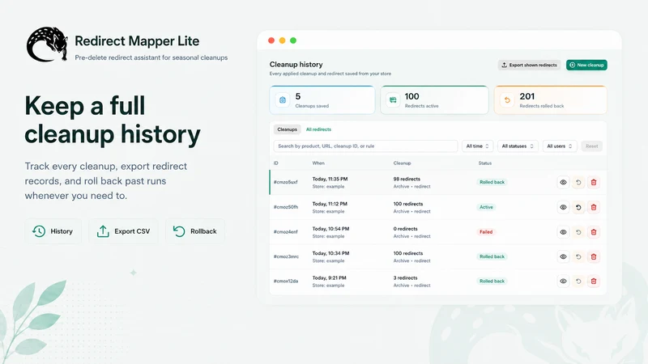Delete cleanup #cmoz50fh with trash icon
Screen dimensions: 648x364
(594, 207)
